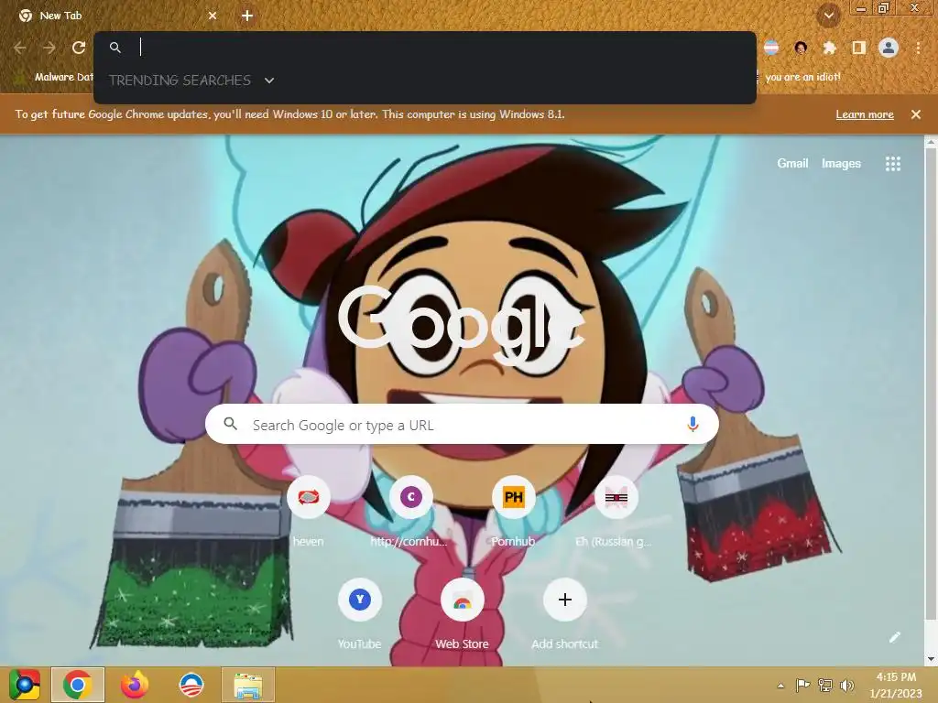The image size is (938, 703).
Task: Dismiss the Windows update notification bar
Action: [915, 114]
